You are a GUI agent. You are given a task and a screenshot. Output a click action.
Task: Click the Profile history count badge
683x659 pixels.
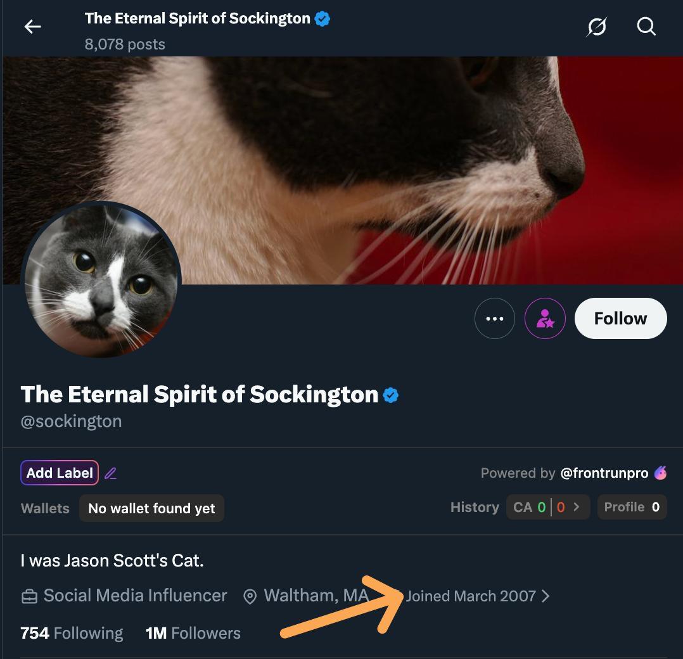(632, 507)
